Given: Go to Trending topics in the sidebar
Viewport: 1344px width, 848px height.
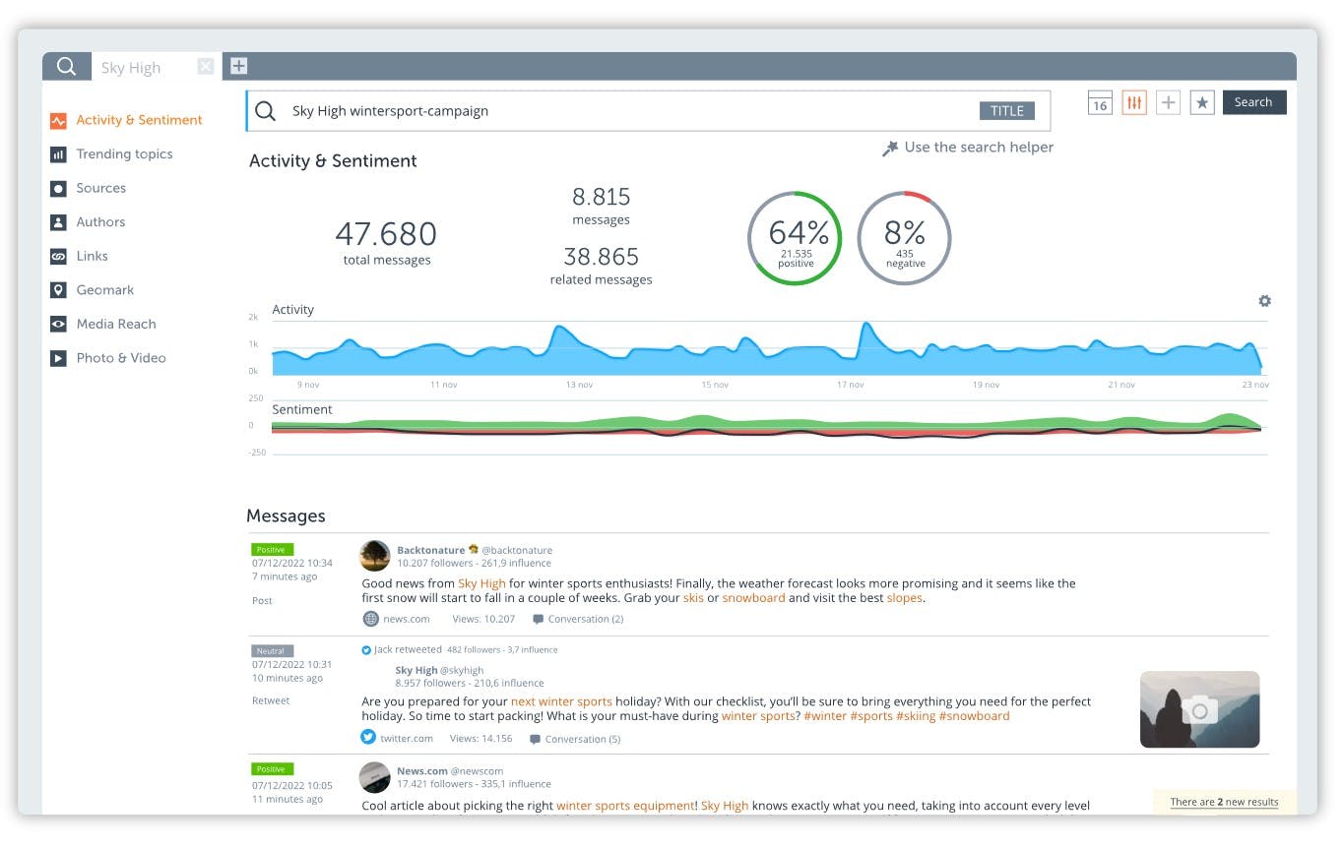Looking at the screenshot, I should (111, 154).
